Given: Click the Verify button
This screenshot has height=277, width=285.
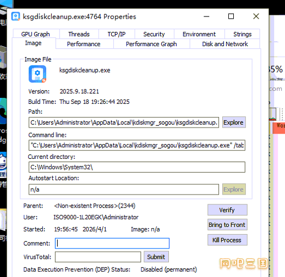Looking at the screenshot, I should pyautogui.click(x=227, y=210).
